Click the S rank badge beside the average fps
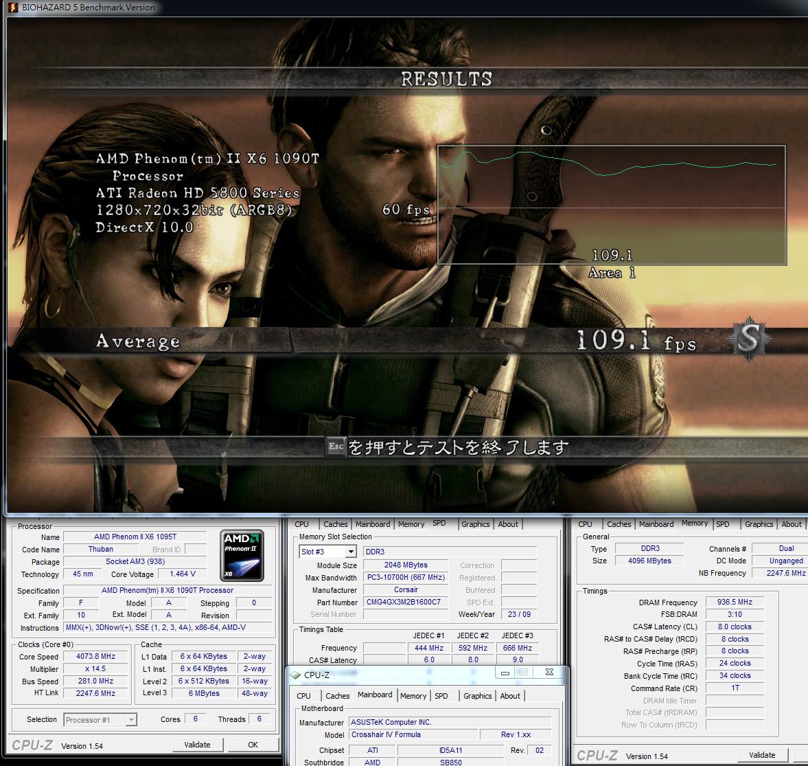The width and height of the screenshot is (808, 766). coord(749,339)
